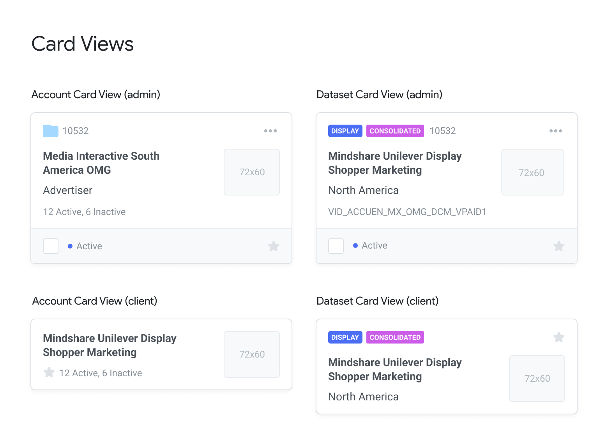Open the three-dot menu on Media Interactive card
The height and width of the screenshot is (444, 608).
[x=270, y=131]
